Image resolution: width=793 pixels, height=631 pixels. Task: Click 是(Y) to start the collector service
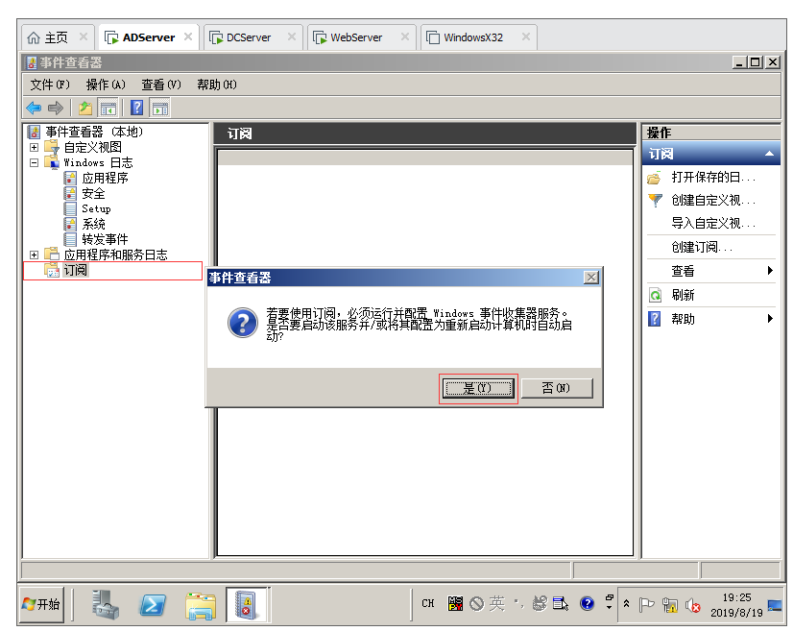click(x=478, y=388)
